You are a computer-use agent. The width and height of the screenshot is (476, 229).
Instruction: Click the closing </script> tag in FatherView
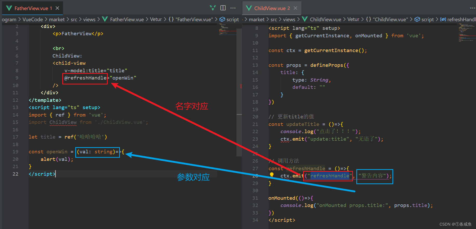point(42,174)
